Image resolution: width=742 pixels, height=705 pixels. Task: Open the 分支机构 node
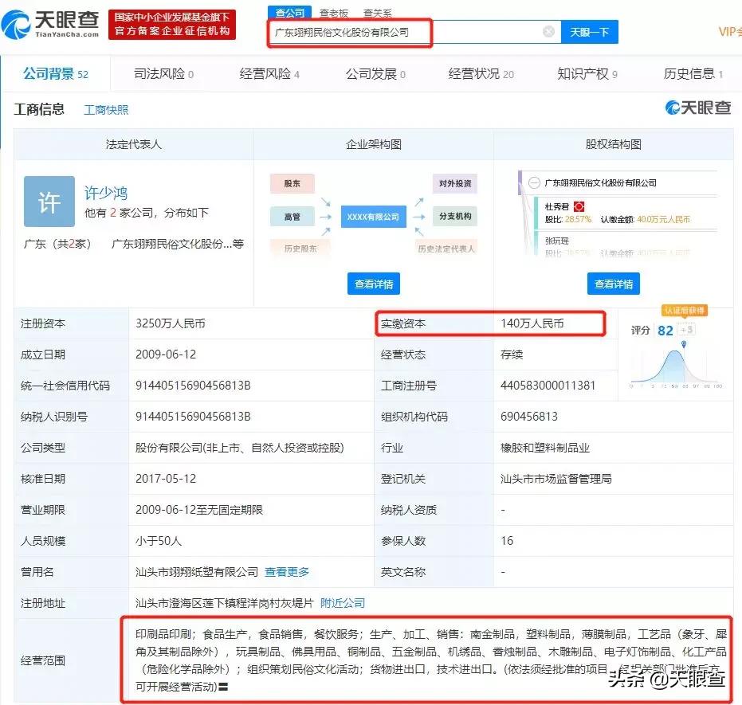(x=454, y=216)
